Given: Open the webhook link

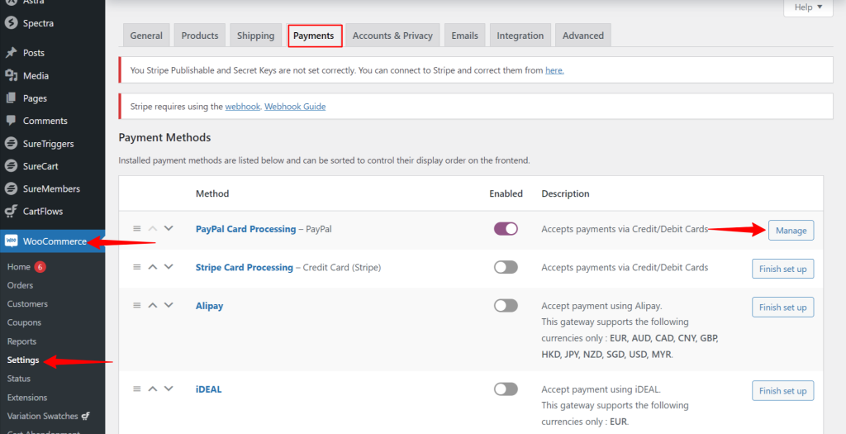Looking at the screenshot, I should pyautogui.click(x=243, y=107).
